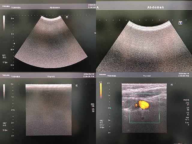Click the "Filter 5" value in the Doppler panel

coord(187,124)
